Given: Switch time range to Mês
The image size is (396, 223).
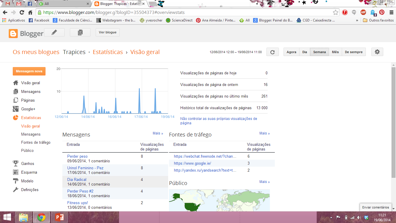Looking at the screenshot, I should (335, 52).
